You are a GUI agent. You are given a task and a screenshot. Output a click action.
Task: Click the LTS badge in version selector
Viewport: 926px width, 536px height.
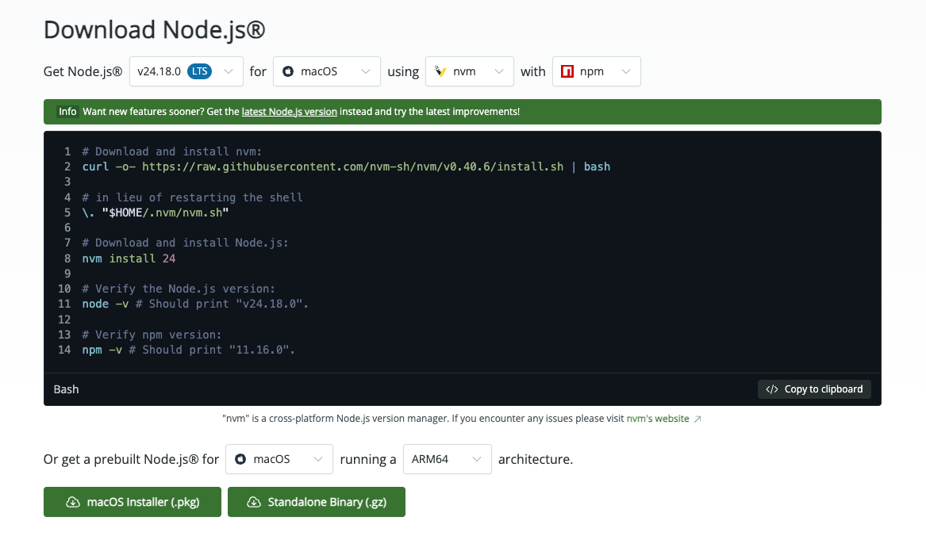(200, 71)
